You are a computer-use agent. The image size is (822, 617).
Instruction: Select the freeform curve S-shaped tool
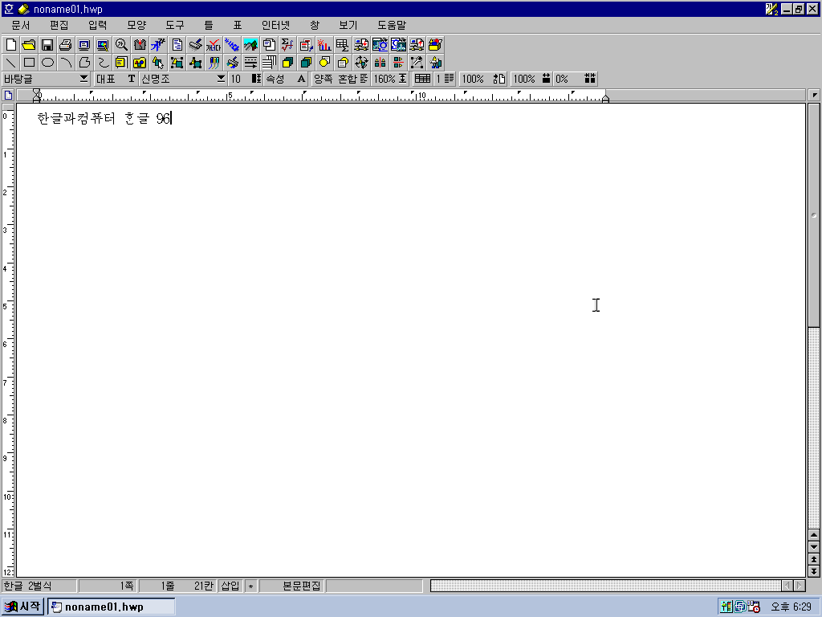(103, 63)
